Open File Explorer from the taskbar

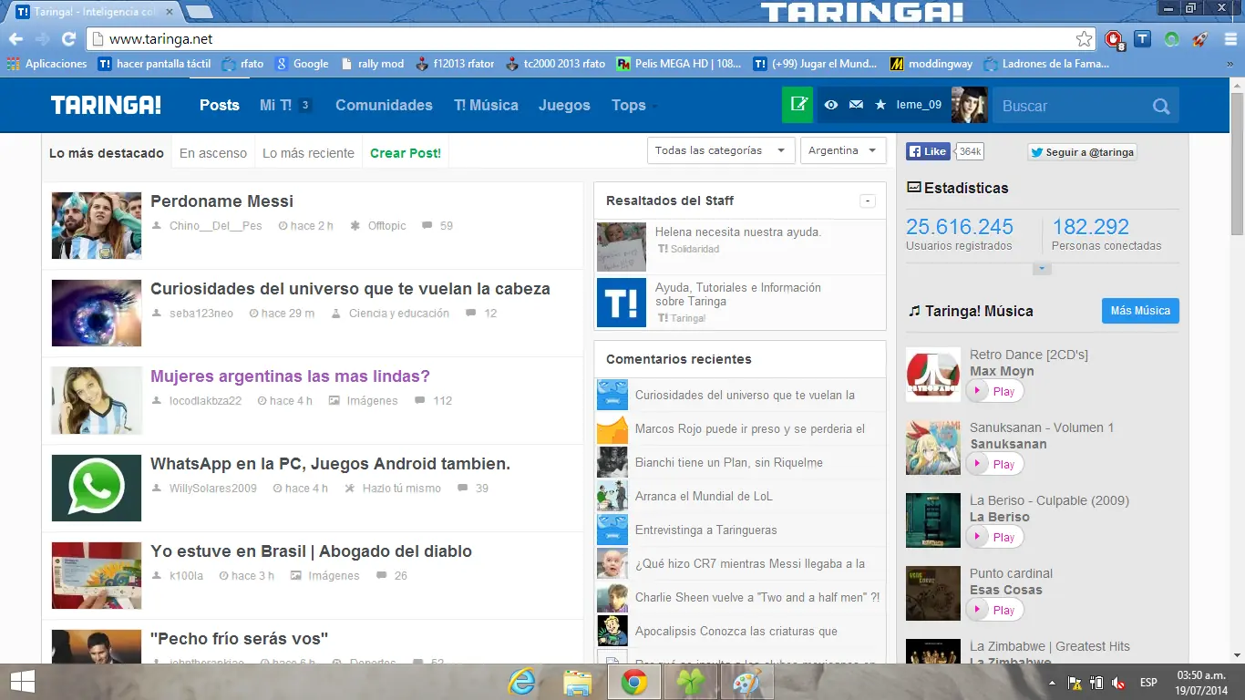tap(578, 681)
